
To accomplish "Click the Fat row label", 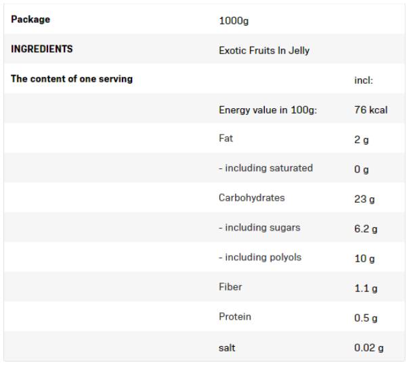I will [x=225, y=139].
